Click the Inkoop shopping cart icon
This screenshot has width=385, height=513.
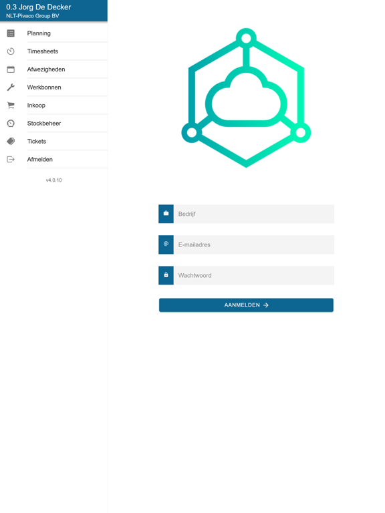[x=11, y=105]
